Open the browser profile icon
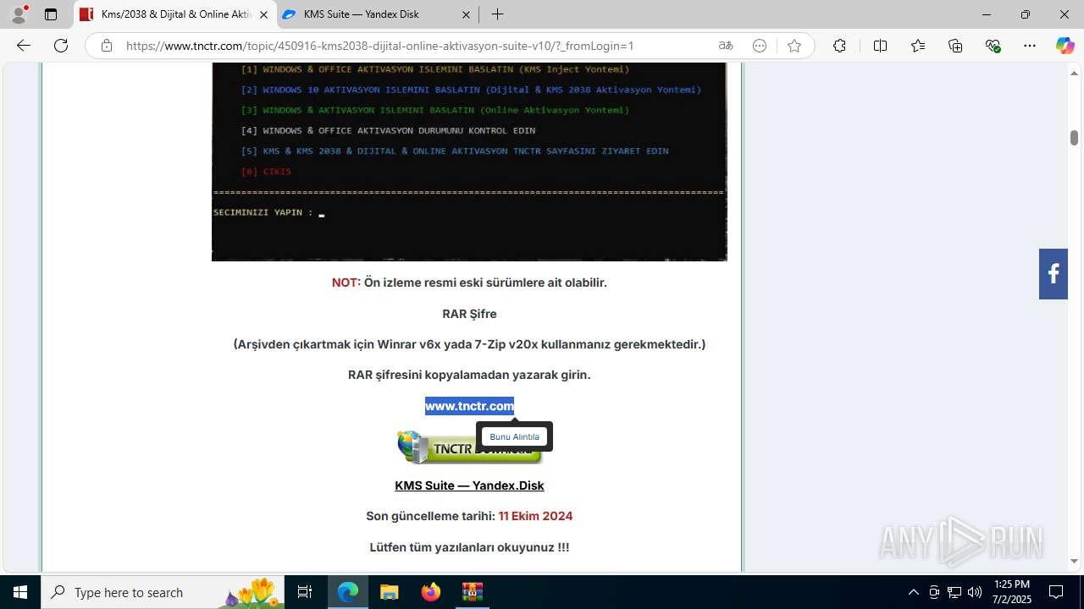This screenshot has height=609, width=1084. pyautogui.click(x=19, y=14)
